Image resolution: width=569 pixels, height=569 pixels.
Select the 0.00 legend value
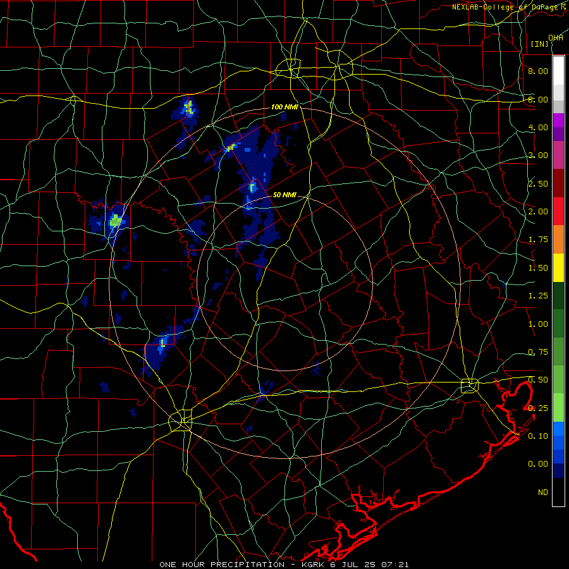538,464
